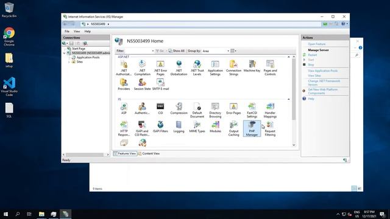Open .NET Globalization feature

click(179, 68)
